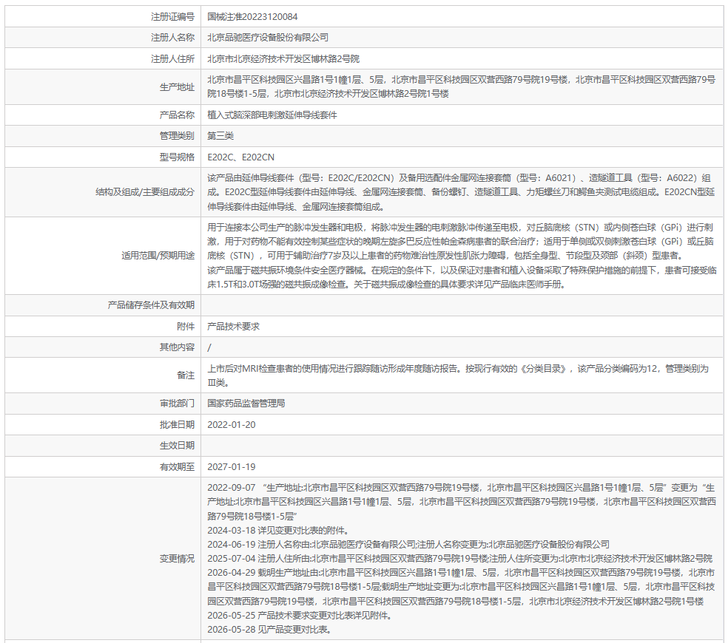Click the 变更情况 label
Image resolution: width=728 pixels, height=643 pixels.
pyautogui.click(x=177, y=559)
